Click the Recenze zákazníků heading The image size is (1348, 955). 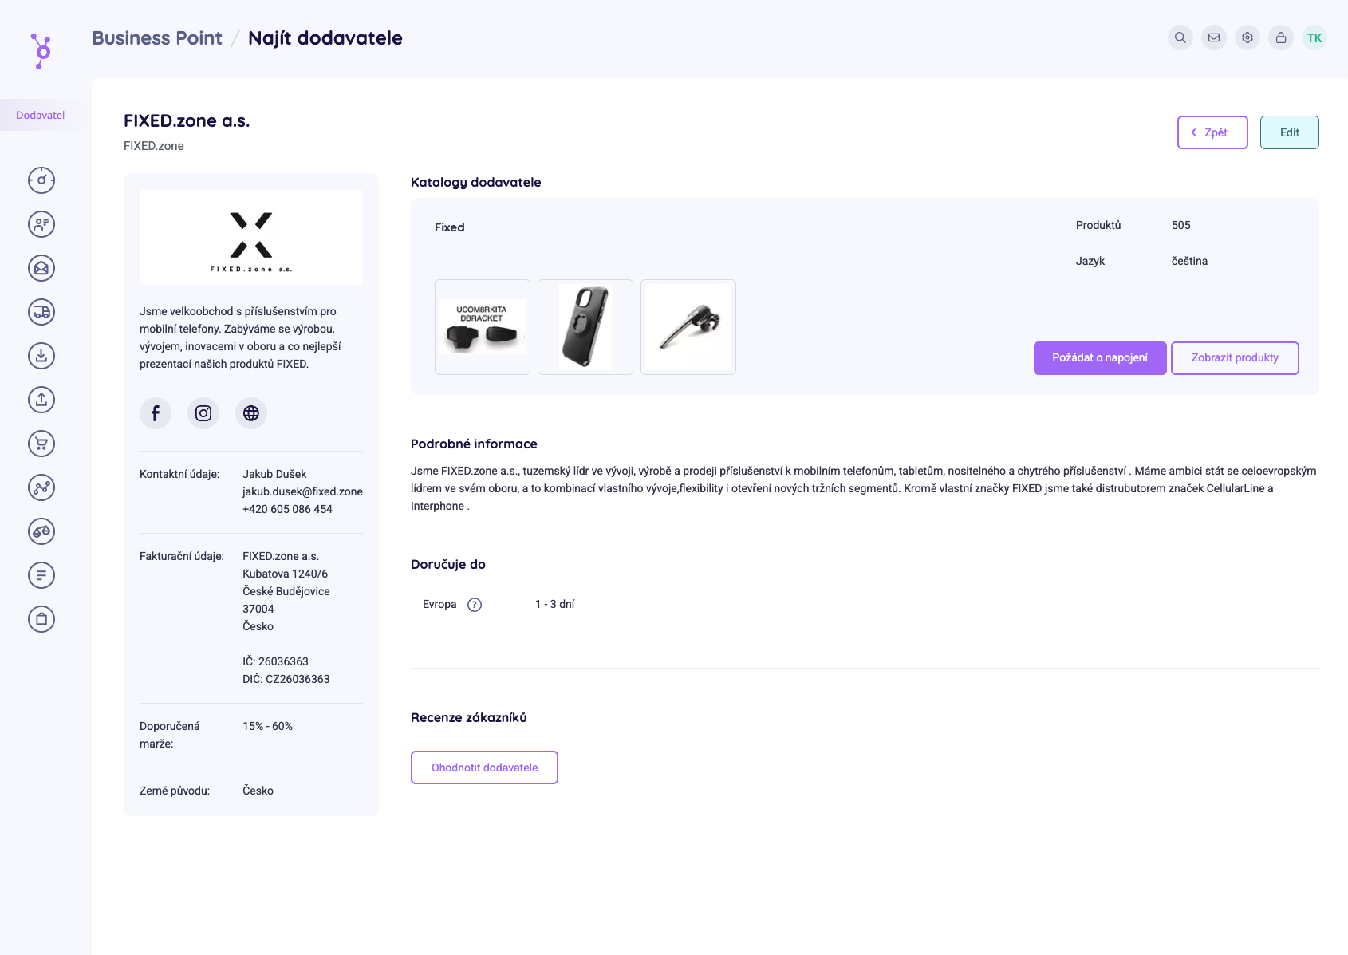[x=469, y=717]
